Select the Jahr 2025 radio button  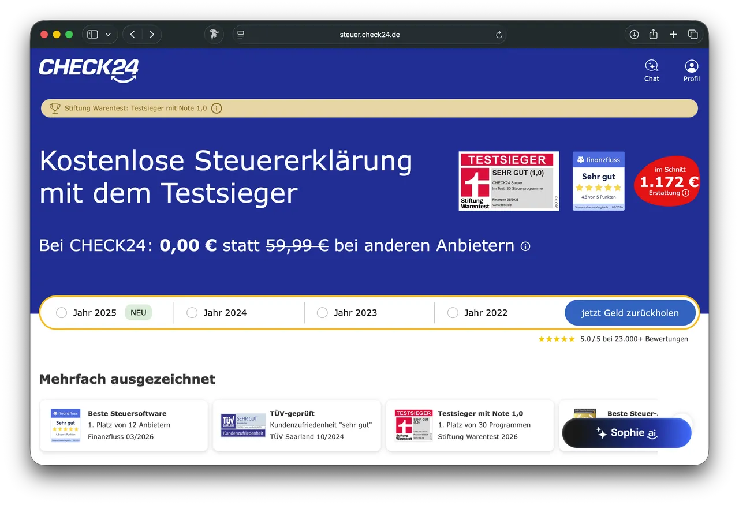61,313
